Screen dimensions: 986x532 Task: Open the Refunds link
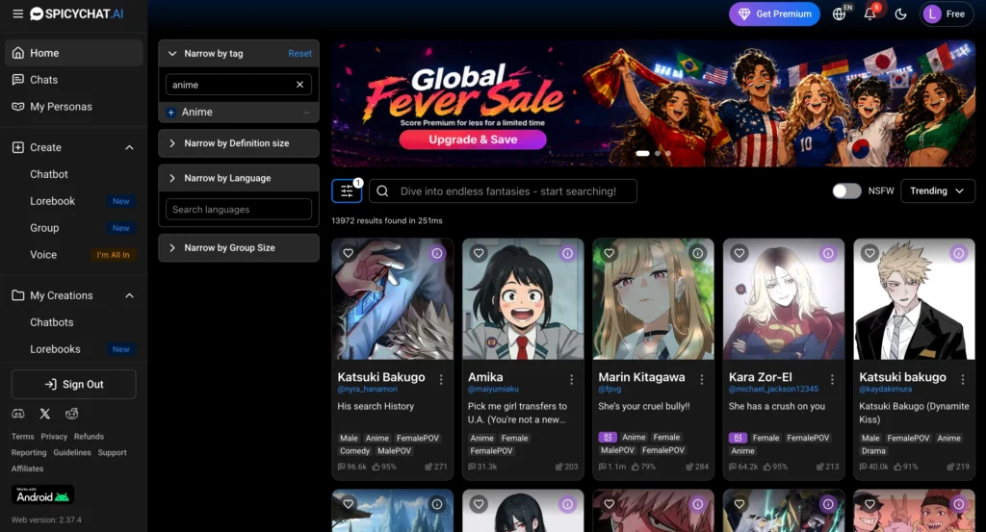click(x=89, y=437)
